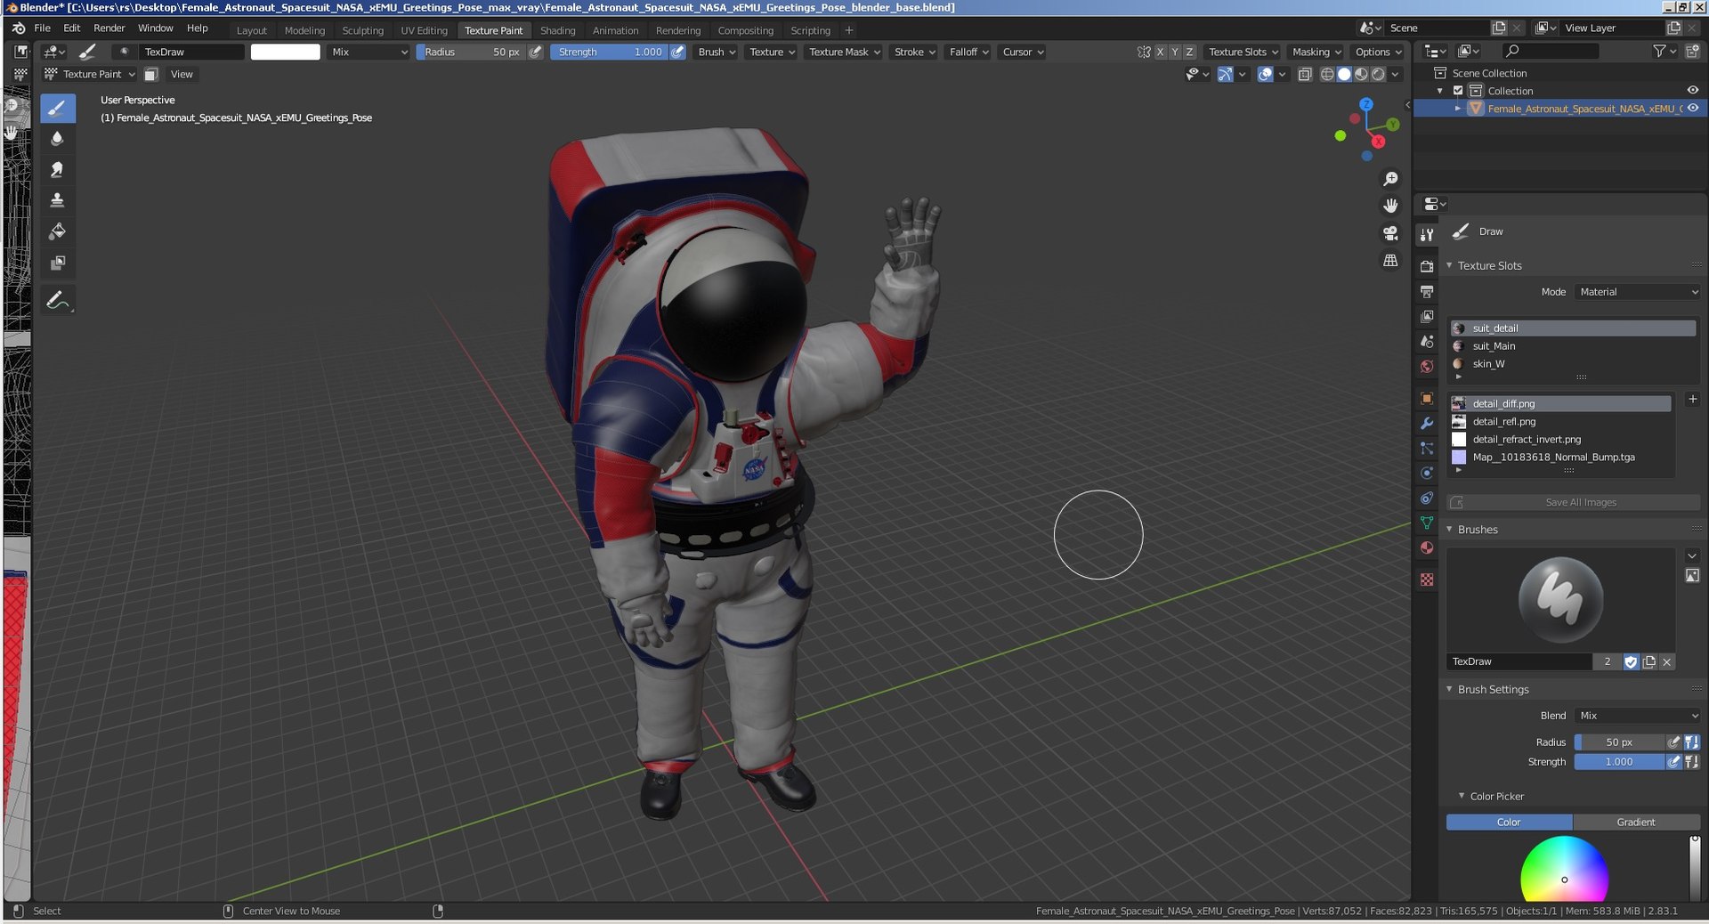Toggle X axis symmetry button
This screenshot has height=924, width=1709.
(1160, 52)
